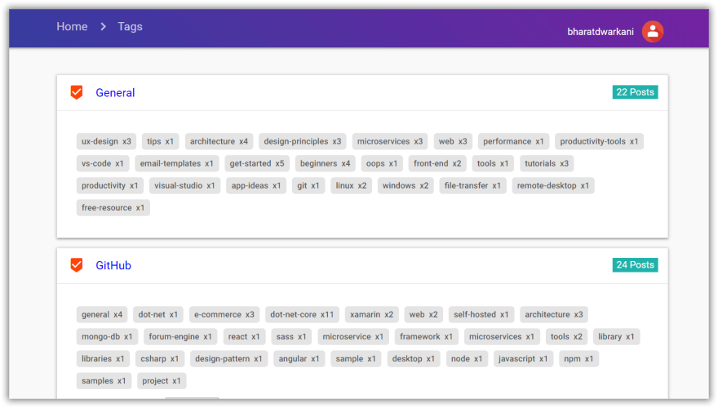Select the design-principles x3 tag
Screen dimensions: 718x408
coord(303,141)
